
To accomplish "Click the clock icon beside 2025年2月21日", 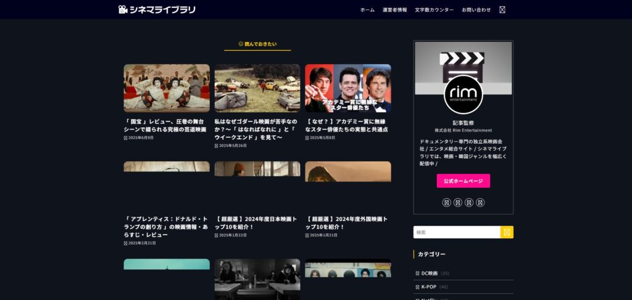I will [x=125, y=244].
